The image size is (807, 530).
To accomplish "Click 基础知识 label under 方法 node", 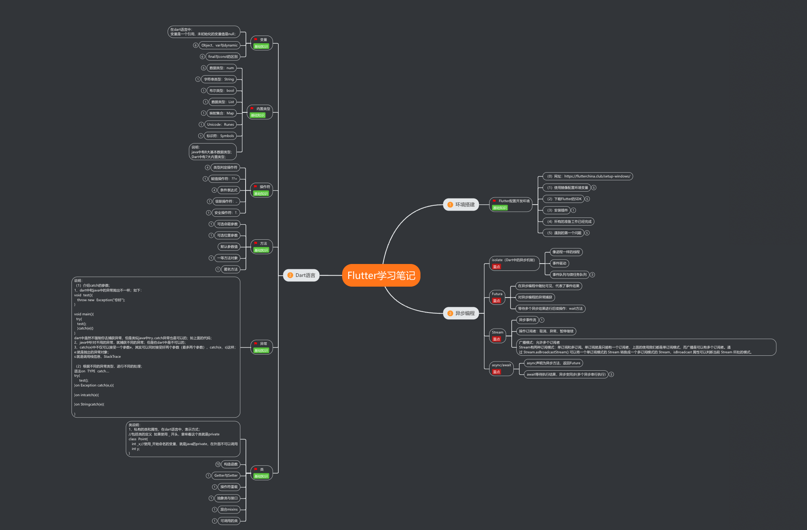I will coord(261,250).
